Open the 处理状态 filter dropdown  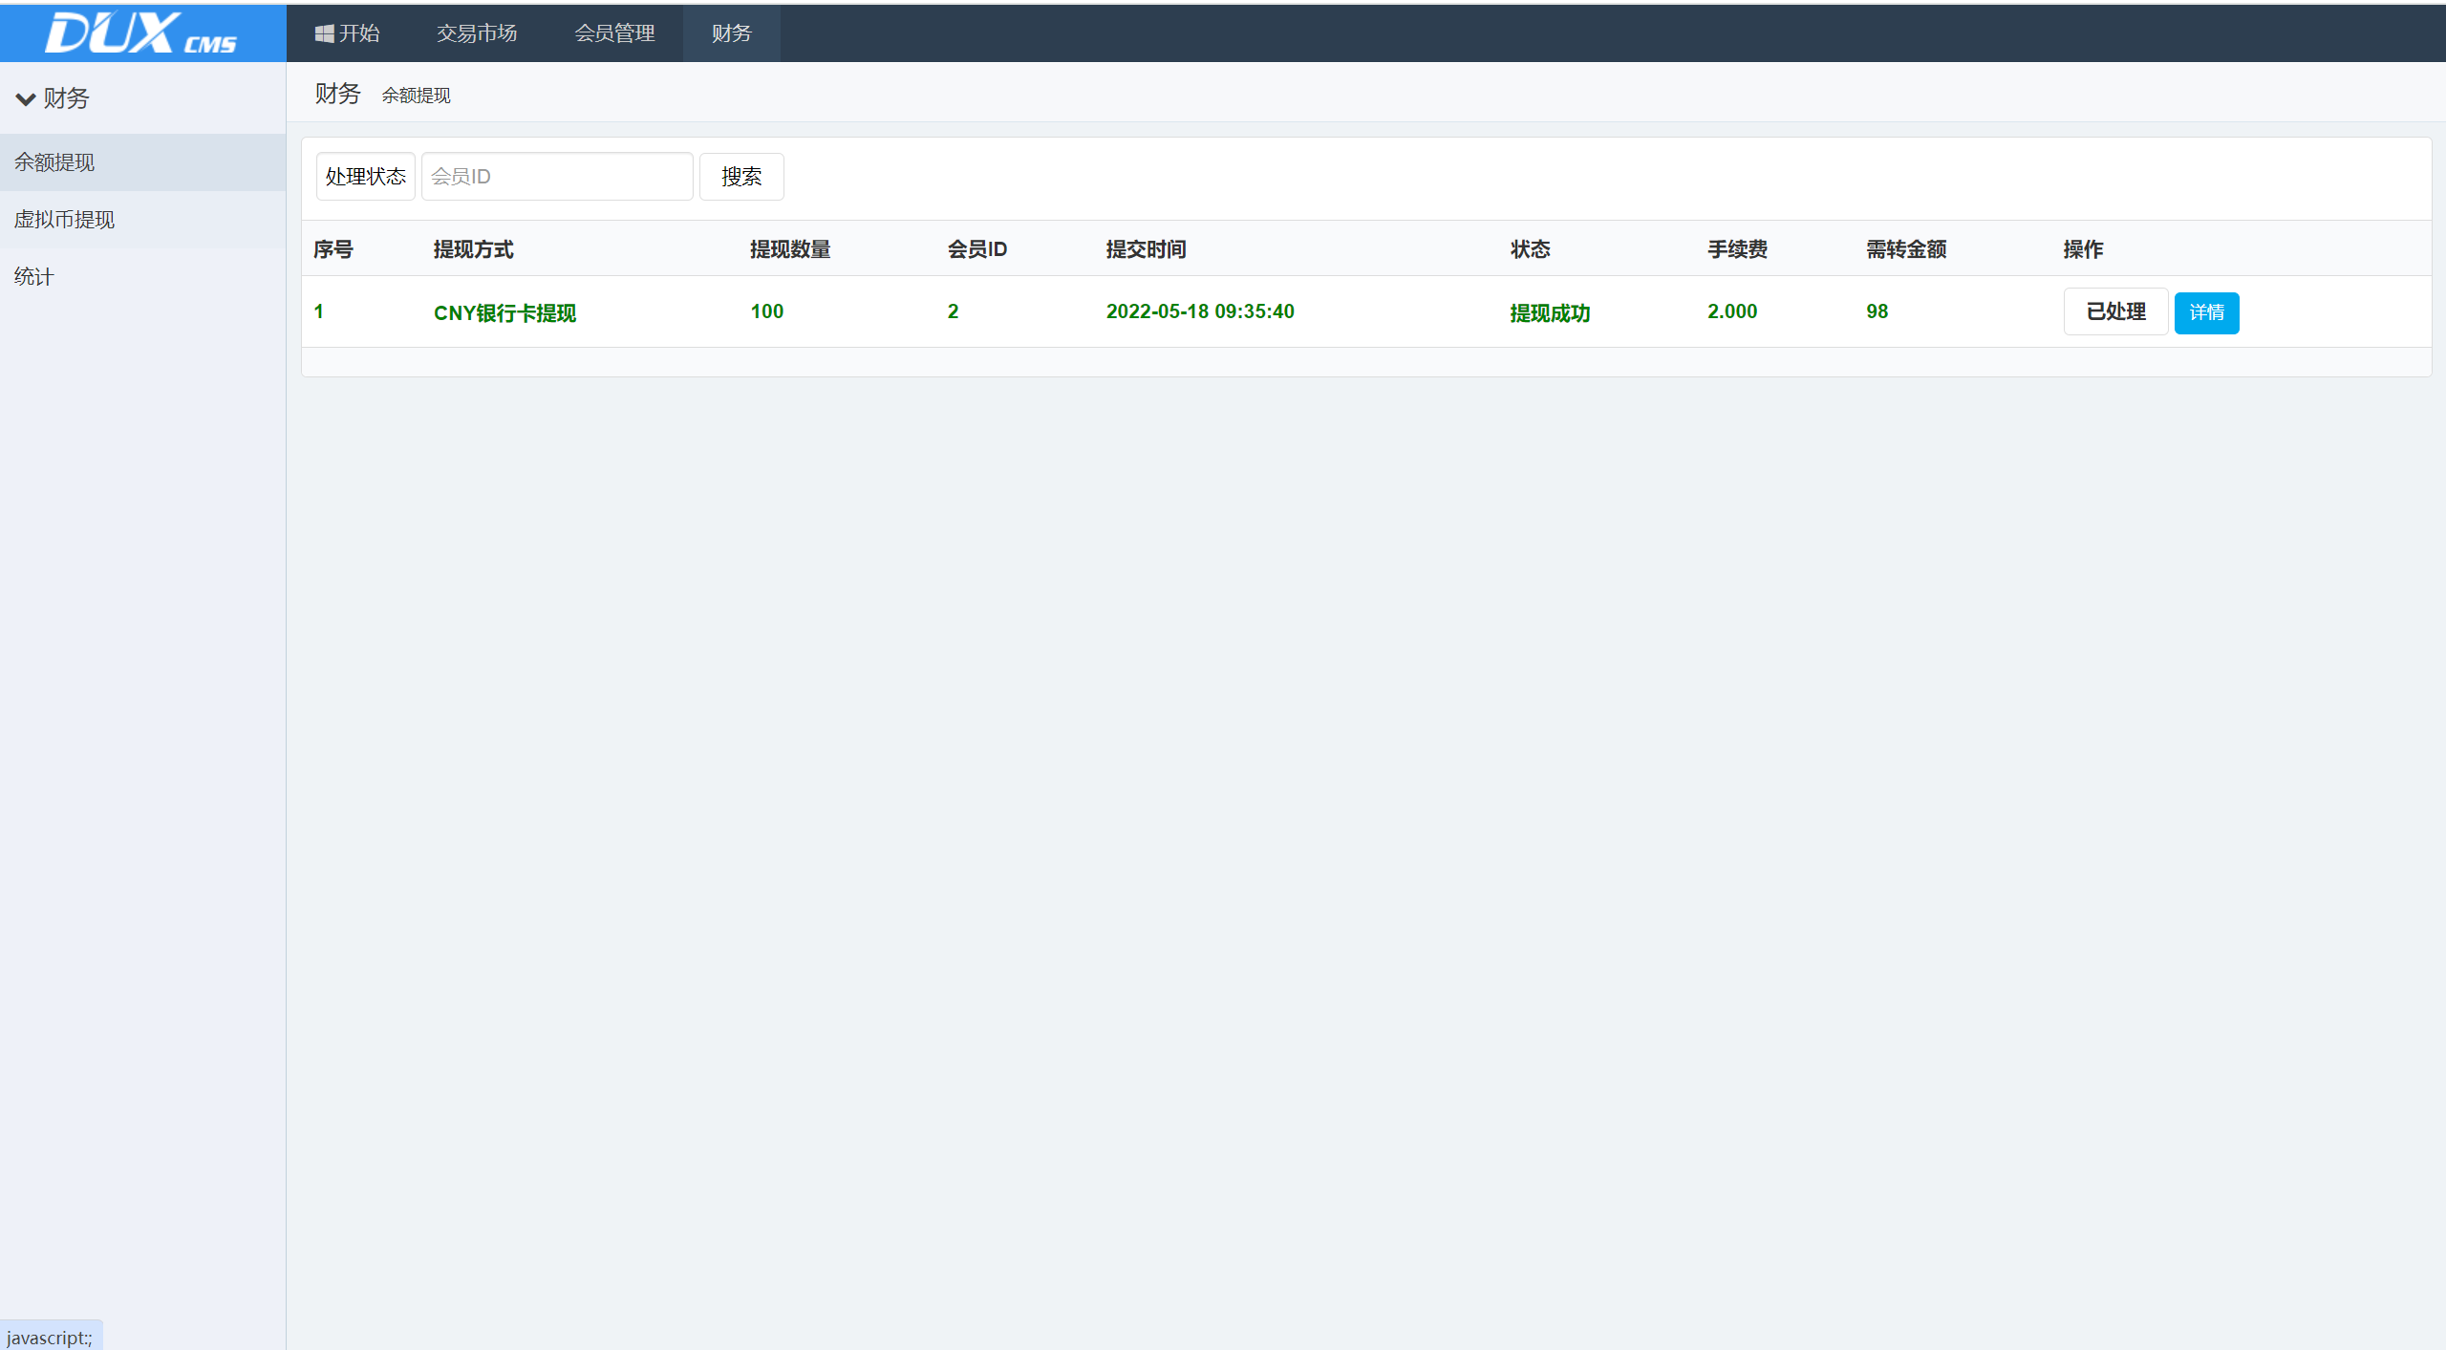365,177
